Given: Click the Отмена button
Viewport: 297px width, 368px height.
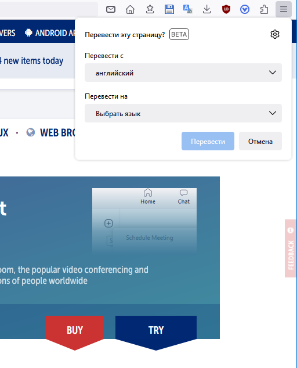Looking at the screenshot, I should (x=260, y=141).
